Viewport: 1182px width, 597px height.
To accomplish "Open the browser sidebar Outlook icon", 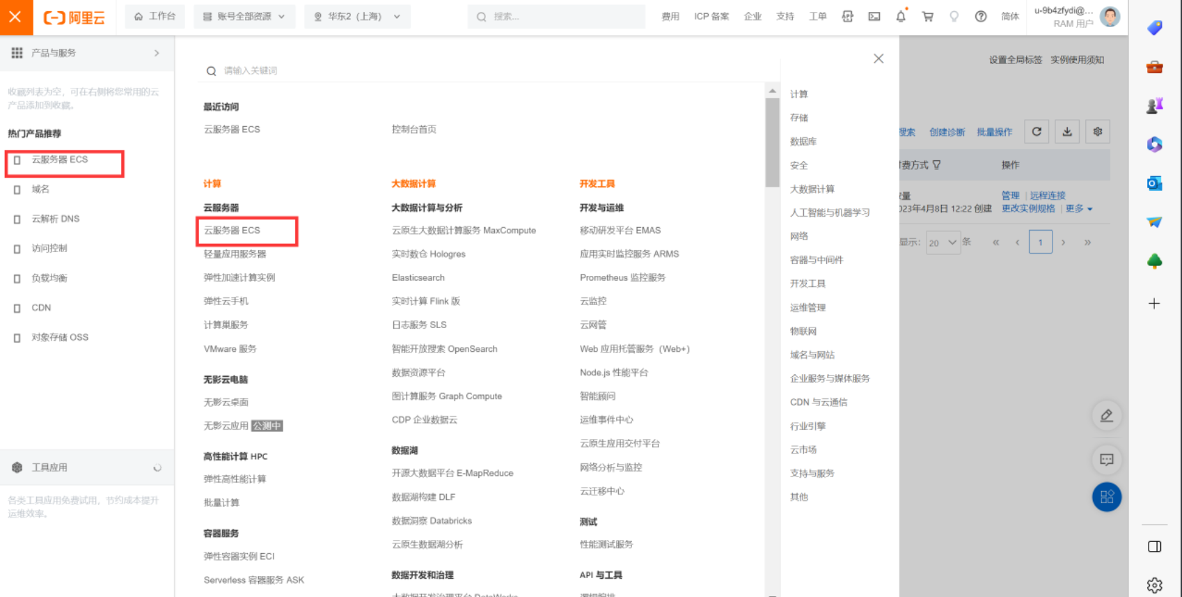I will tap(1154, 183).
